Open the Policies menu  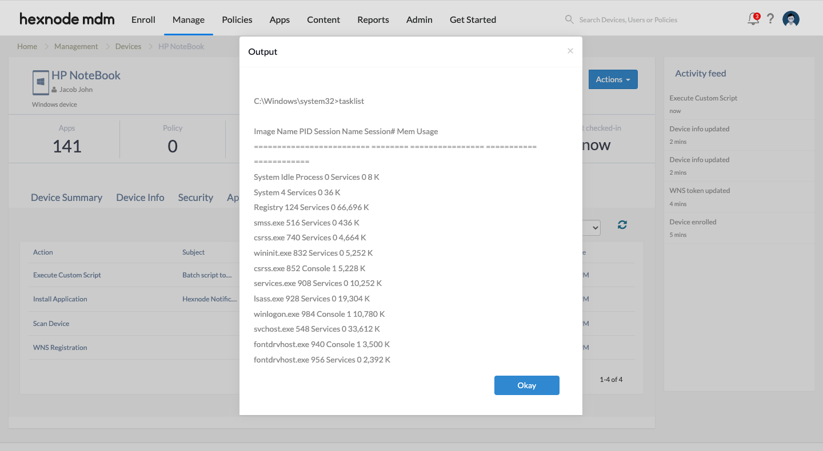[237, 19]
